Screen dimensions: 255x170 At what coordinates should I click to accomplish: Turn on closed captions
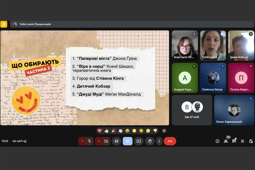pos(116,141)
